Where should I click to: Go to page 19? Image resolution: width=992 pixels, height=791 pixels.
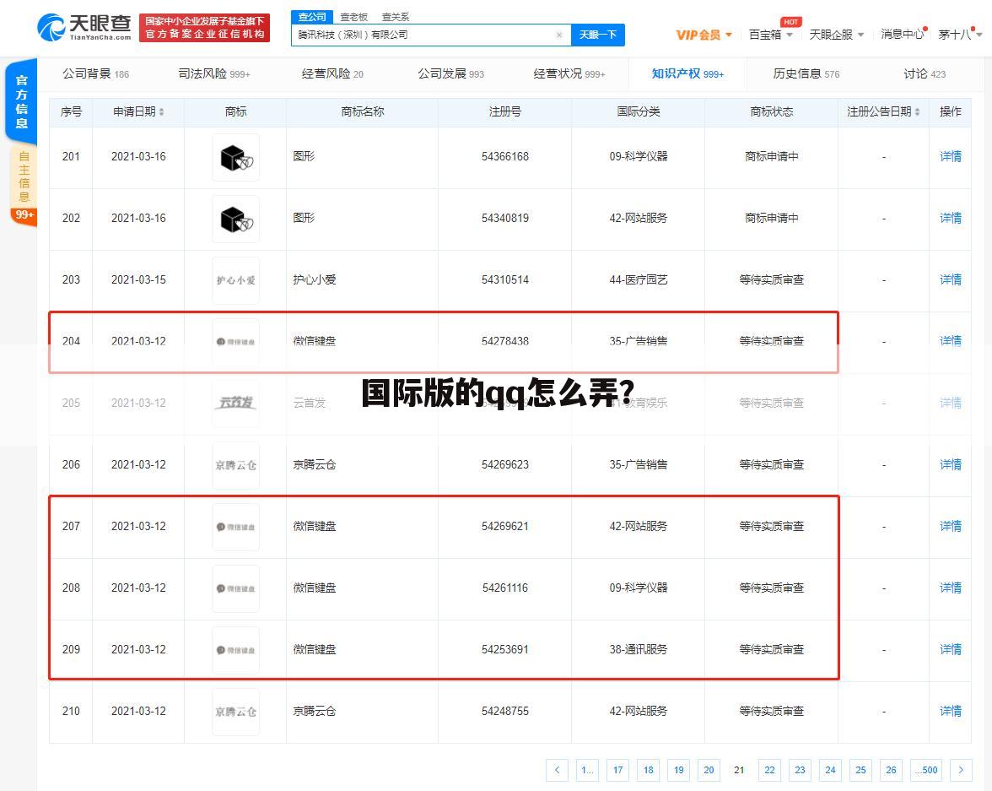pos(678,770)
